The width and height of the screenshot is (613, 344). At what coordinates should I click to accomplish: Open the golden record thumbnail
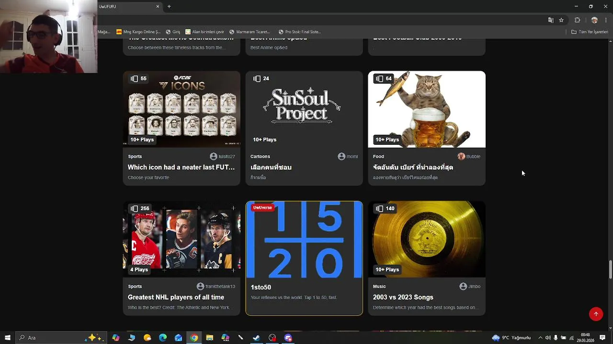[x=427, y=239]
